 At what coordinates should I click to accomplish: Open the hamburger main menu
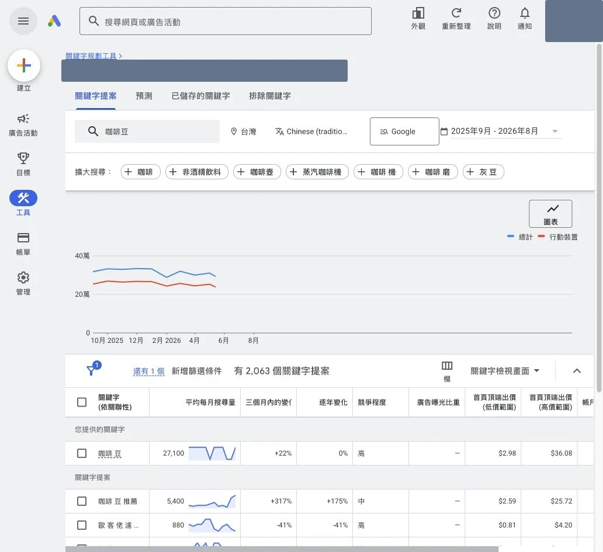[x=23, y=21]
